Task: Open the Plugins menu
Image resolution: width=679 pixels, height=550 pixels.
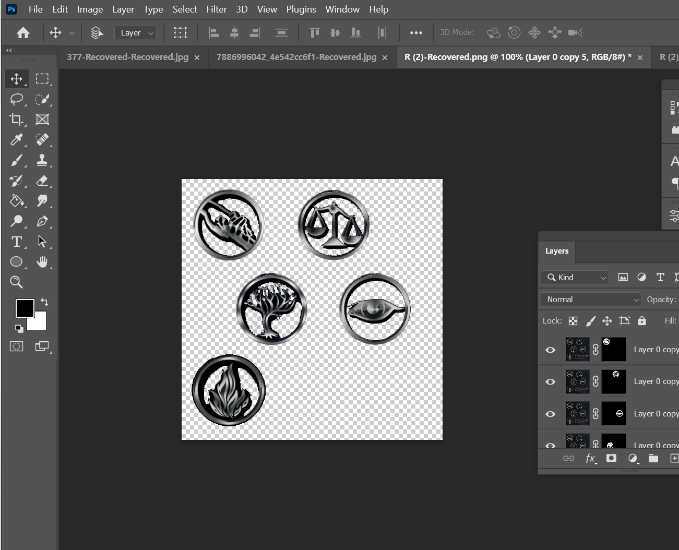Action: 301,9
